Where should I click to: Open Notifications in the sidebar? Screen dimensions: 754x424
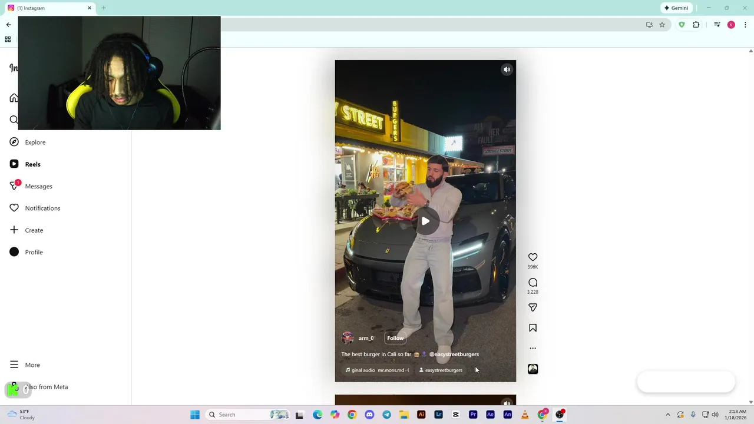42,208
